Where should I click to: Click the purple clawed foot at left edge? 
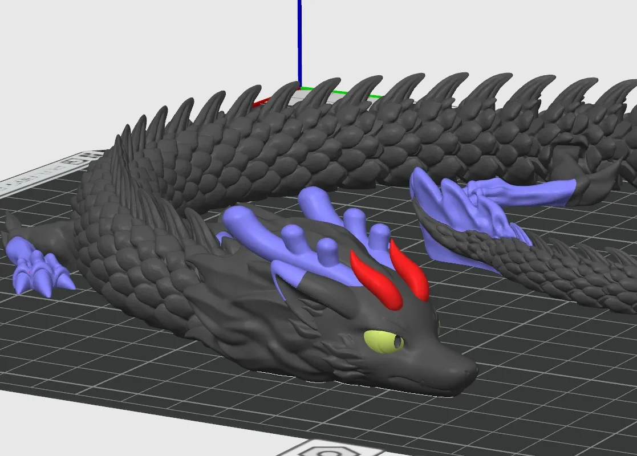pyautogui.click(x=39, y=266)
